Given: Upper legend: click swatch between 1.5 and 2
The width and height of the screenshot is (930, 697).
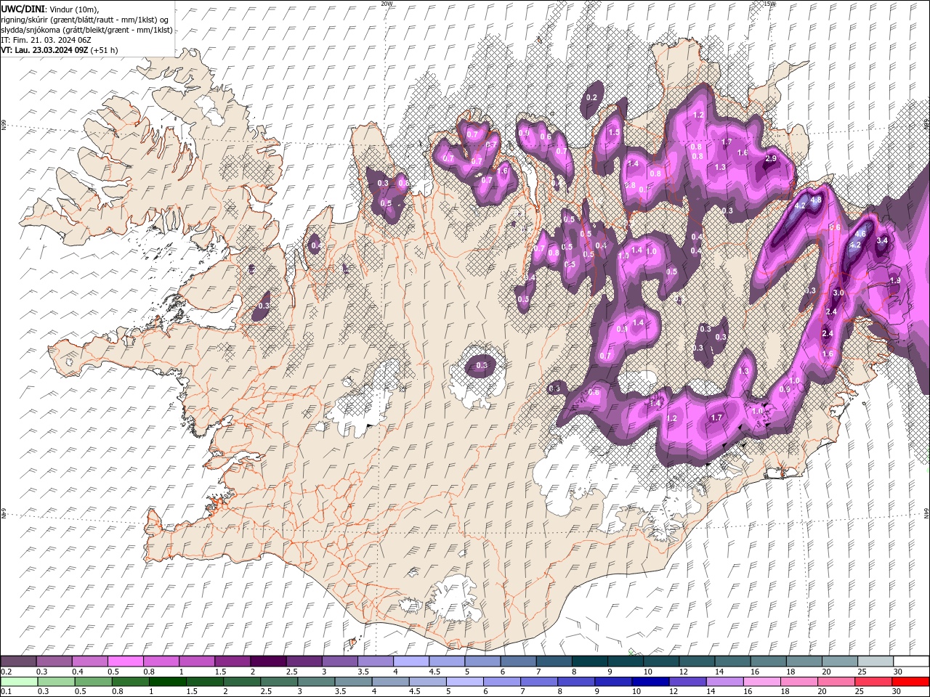Looking at the screenshot, I should coord(232,661).
